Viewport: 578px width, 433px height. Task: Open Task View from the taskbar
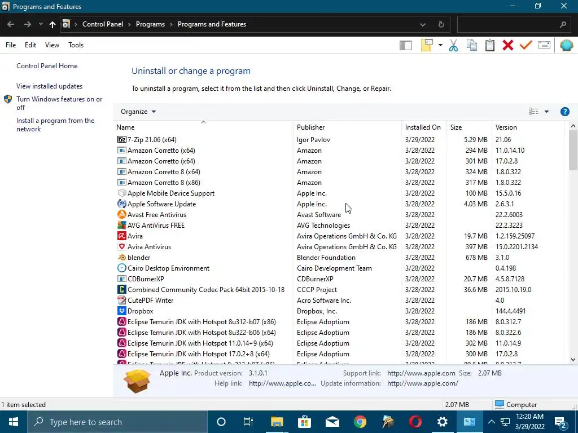click(248, 422)
